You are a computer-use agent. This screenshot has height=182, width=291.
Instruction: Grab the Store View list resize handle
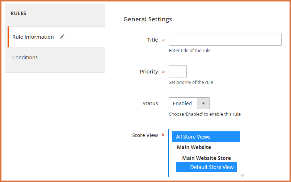[x=242, y=175]
